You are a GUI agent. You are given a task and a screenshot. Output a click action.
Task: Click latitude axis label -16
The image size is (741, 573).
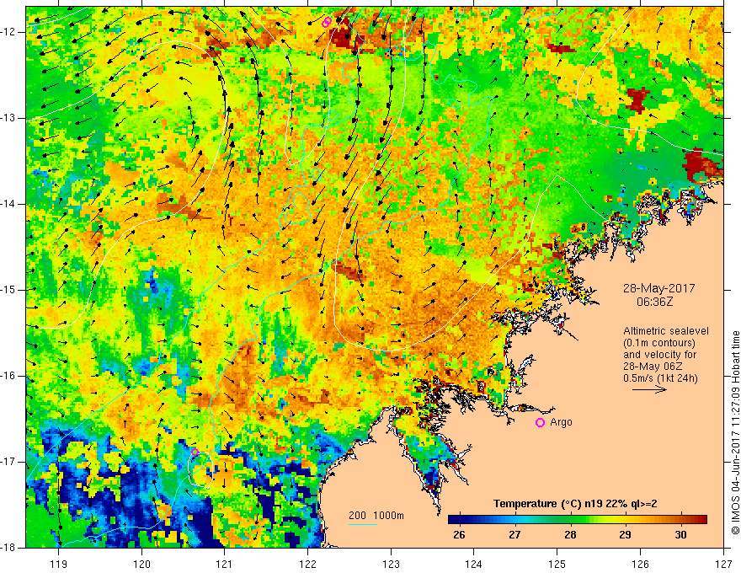[x=8, y=376]
